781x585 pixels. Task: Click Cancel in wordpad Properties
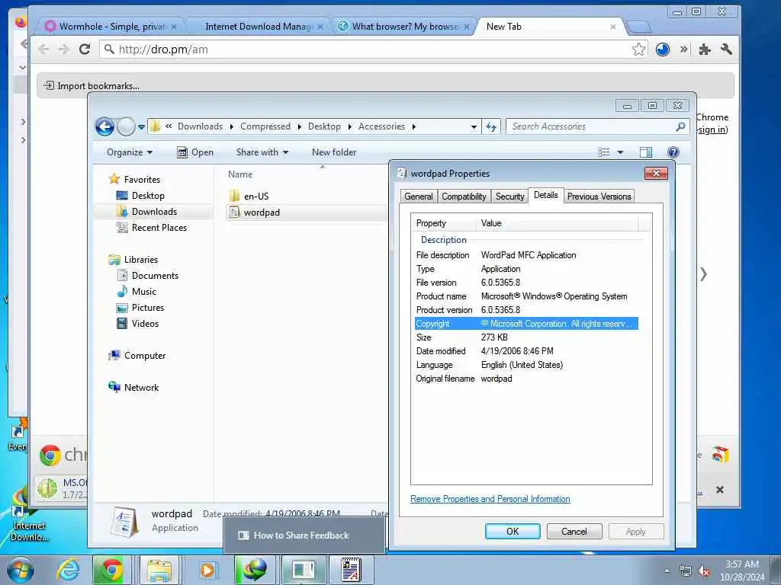click(574, 531)
